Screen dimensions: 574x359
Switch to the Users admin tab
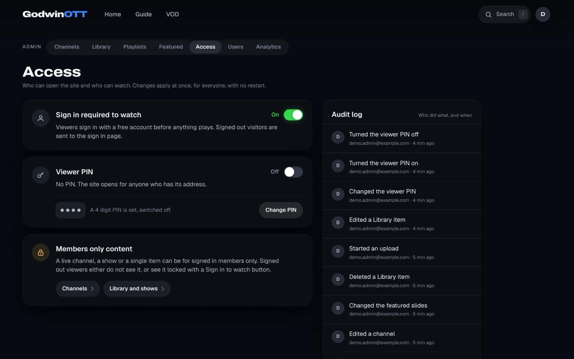pos(235,47)
